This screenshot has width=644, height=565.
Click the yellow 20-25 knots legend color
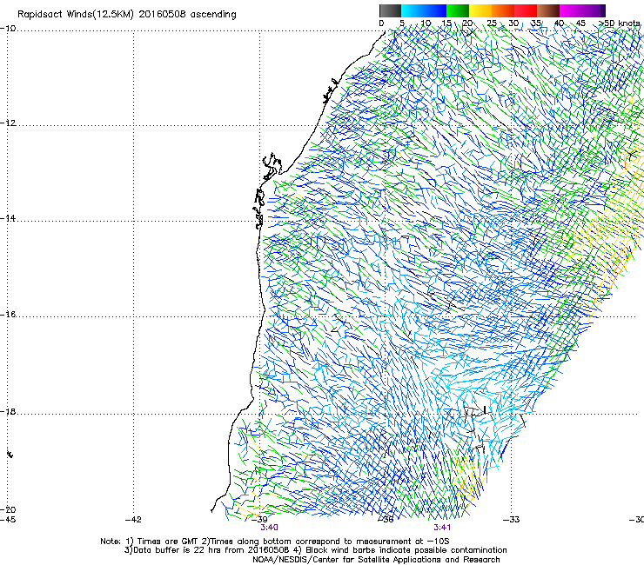coord(480,10)
